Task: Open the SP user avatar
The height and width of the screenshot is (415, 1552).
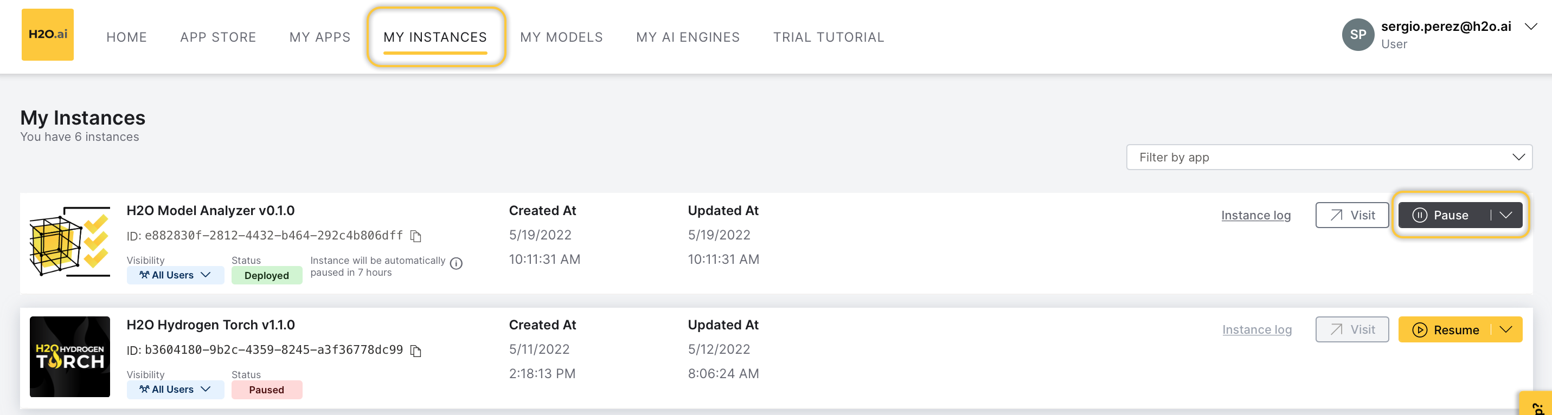Action: pyautogui.click(x=1357, y=35)
